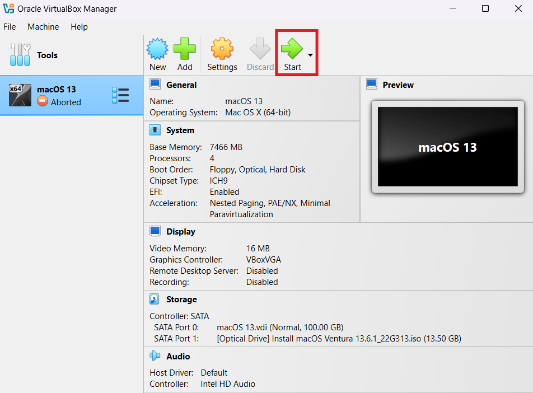This screenshot has width=533, height=393.
Task: Click the Audio speaker icon
Action: point(155,356)
